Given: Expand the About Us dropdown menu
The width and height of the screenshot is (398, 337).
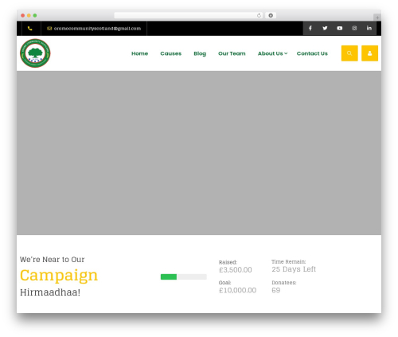Looking at the screenshot, I should coord(272,53).
